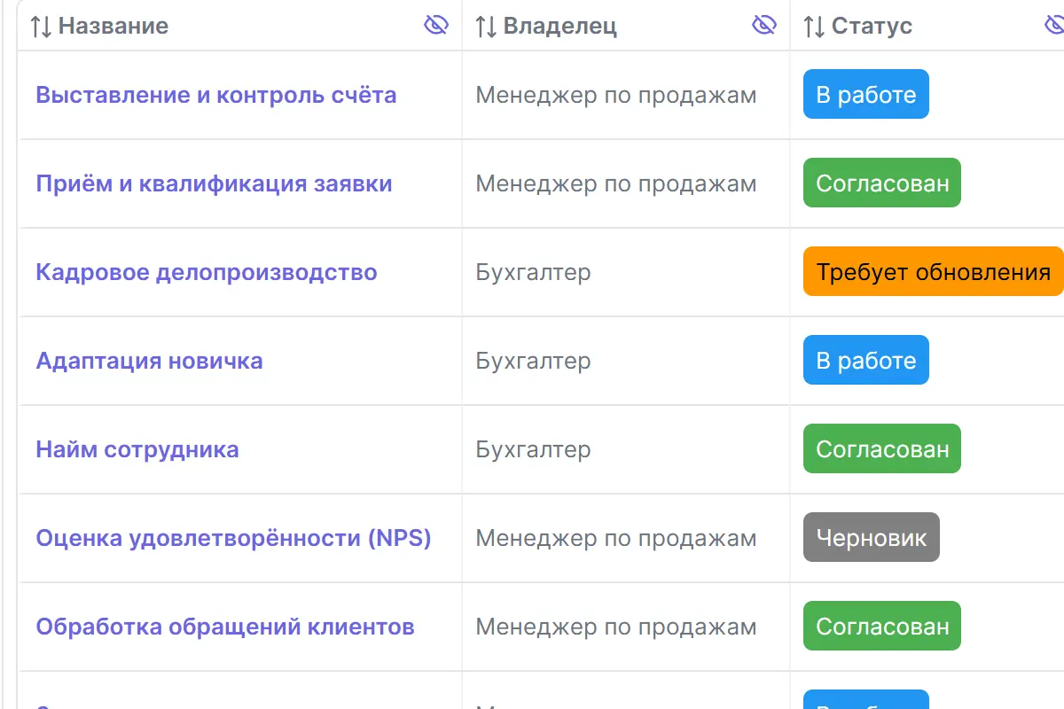The width and height of the screenshot is (1064, 709).
Task: Open the Найм сотрудника process
Action: pos(137,449)
